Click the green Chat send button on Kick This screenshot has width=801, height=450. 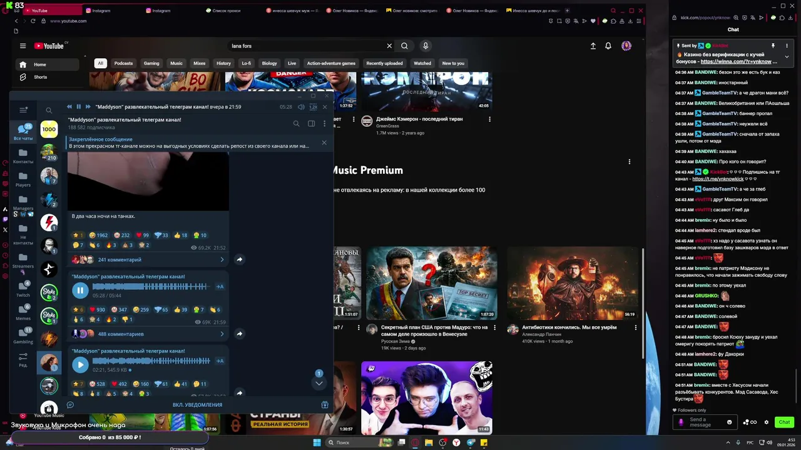pos(784,422)
